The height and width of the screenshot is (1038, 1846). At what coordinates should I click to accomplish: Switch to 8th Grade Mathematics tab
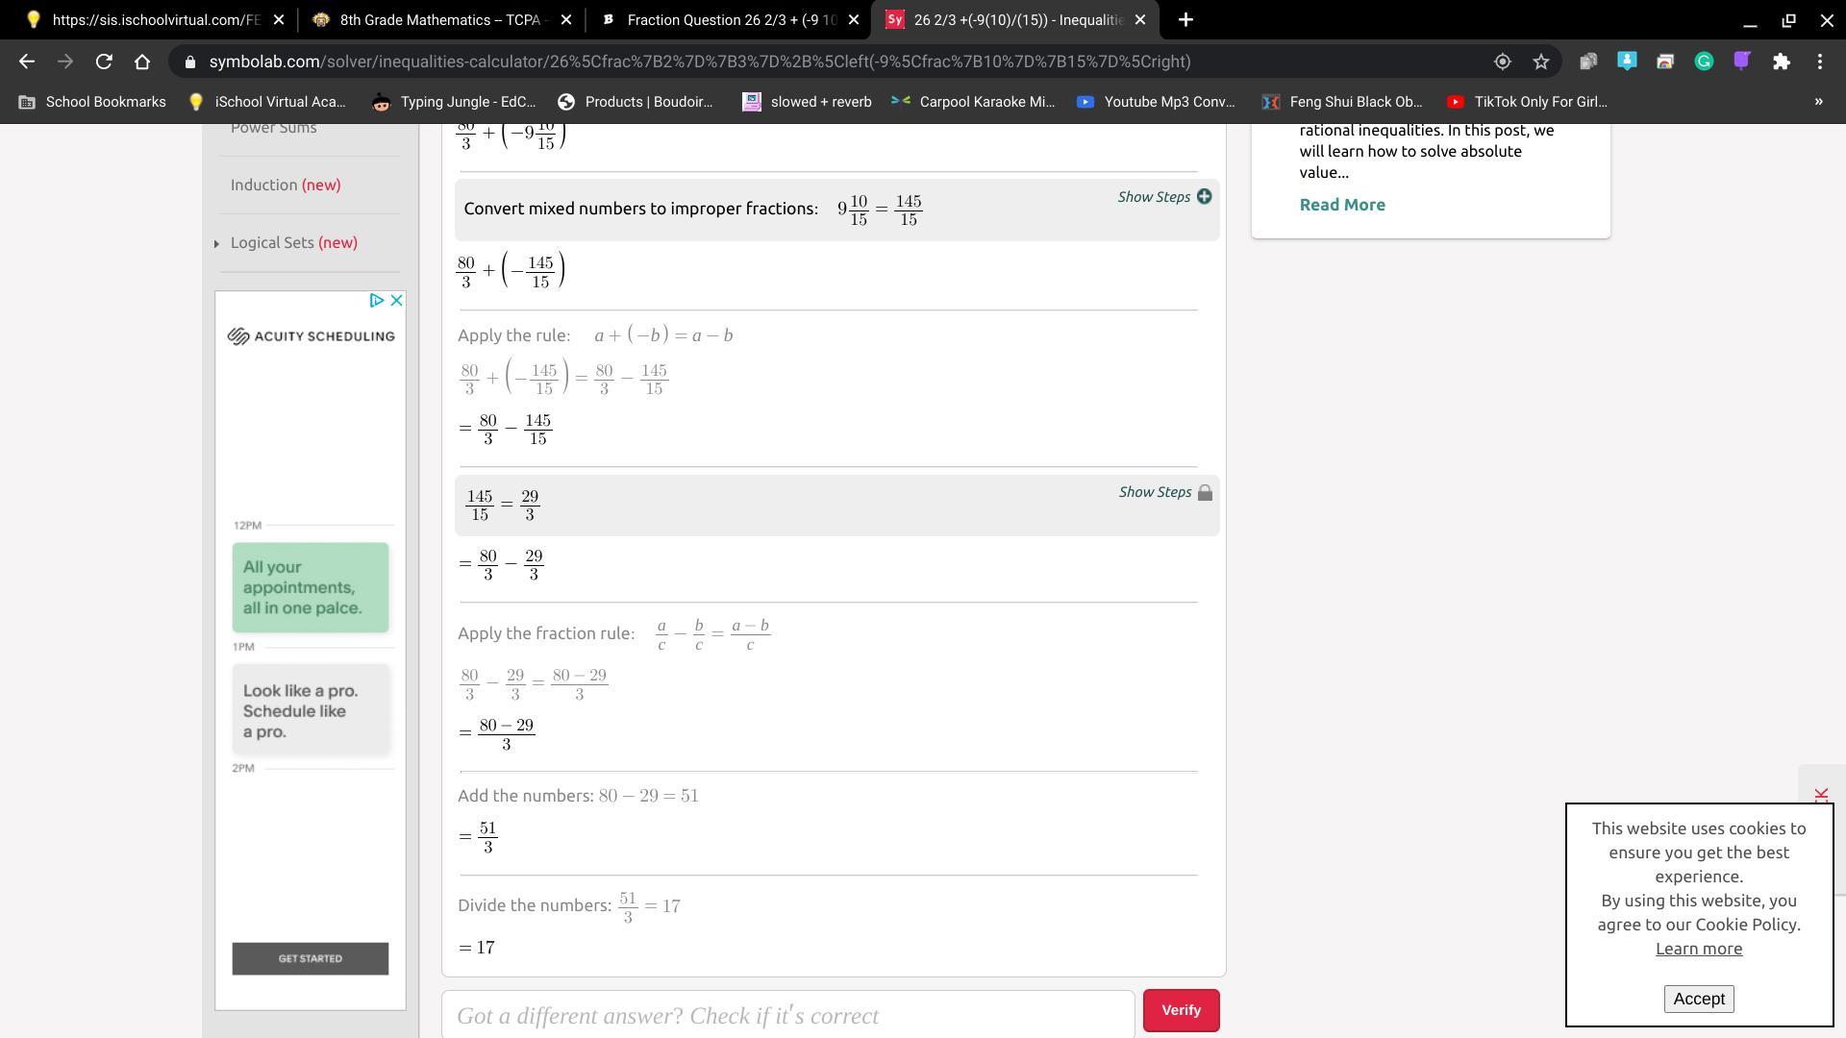437,19
